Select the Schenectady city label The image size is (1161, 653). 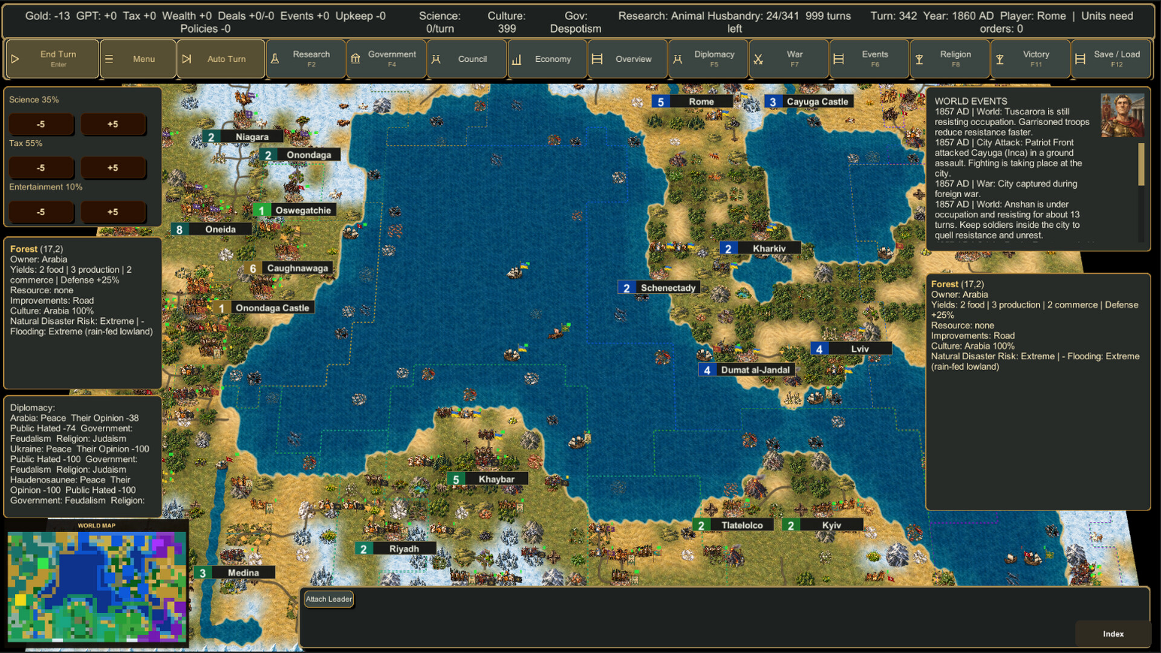659,288
